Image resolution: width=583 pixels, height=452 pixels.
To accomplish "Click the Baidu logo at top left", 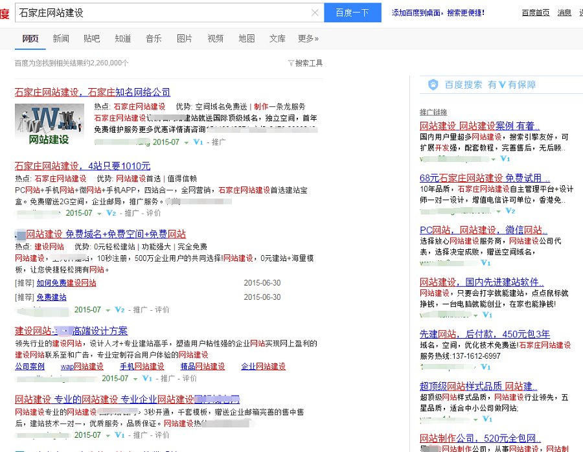I will pyautogui.click(x=4, y=13).
